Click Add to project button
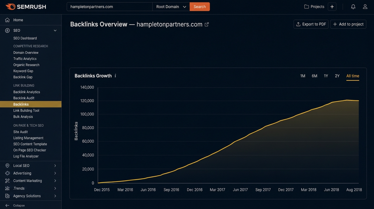374x209 pixels. click(x=348, y=24)
